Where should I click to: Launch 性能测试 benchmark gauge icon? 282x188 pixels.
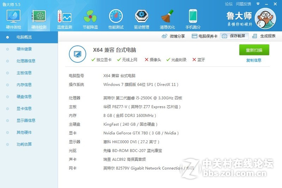116,16
